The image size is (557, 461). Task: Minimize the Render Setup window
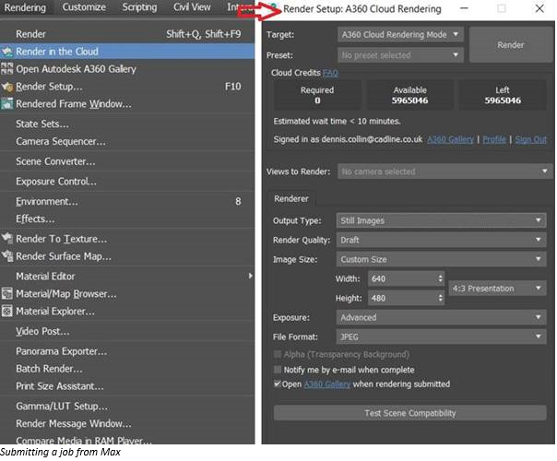(x=464, y=8)
